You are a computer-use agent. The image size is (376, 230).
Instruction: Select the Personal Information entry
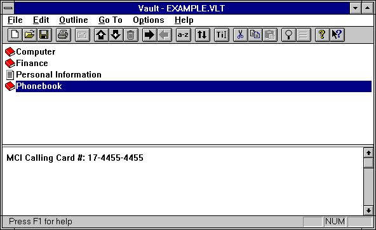tap(58, 75)
